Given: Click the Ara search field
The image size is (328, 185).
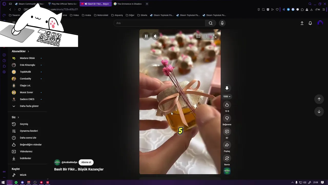Looking at the screenshot, I should [159, 23].
